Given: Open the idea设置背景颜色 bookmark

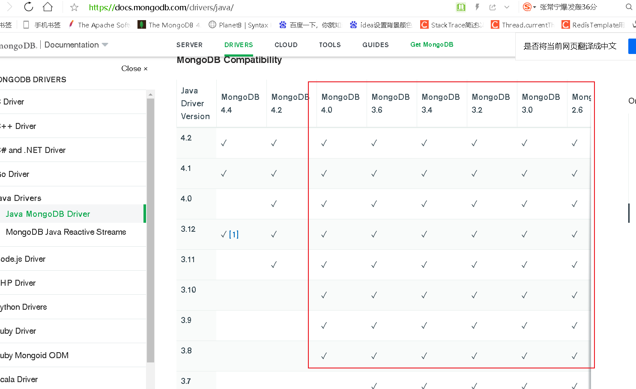Looking at the screenshot, I should click(380, 25).
